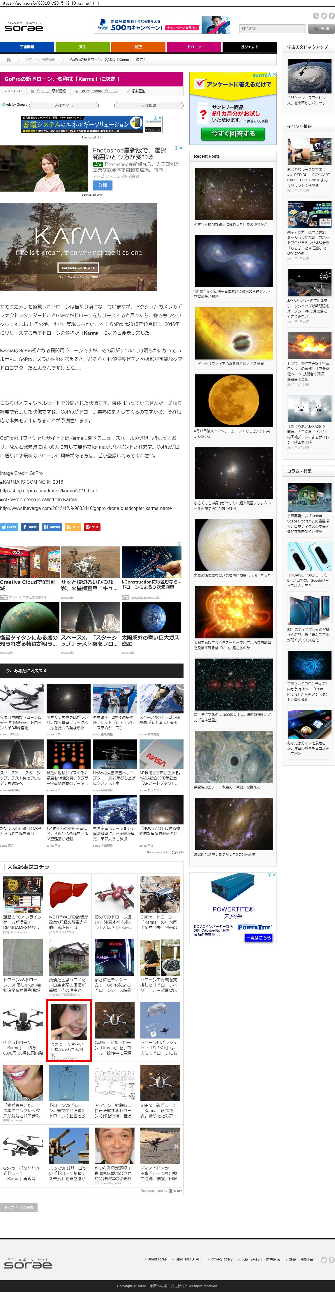Open the 探査機ジュノー Jupiter post
Viewport: 335px width, 1292px height.
click(x=234, y=760)
